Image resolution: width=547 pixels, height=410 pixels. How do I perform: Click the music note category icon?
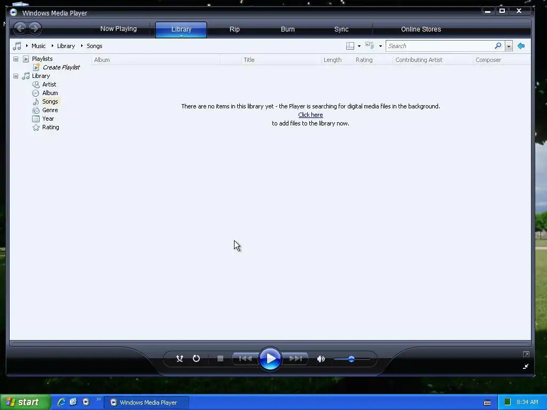coord(17,46)
